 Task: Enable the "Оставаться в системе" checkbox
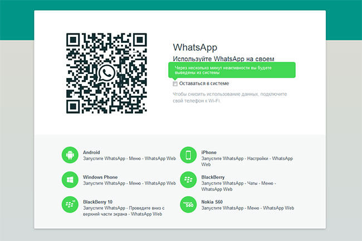(x=175, y=83)
